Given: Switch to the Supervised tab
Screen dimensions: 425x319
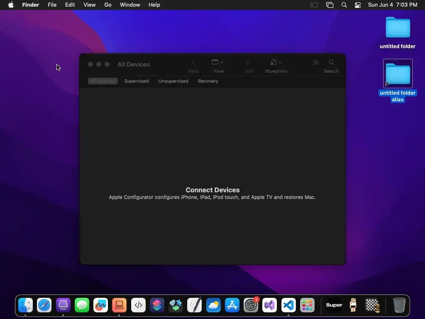Looking at the screenshot, I should tap(136, 81).
